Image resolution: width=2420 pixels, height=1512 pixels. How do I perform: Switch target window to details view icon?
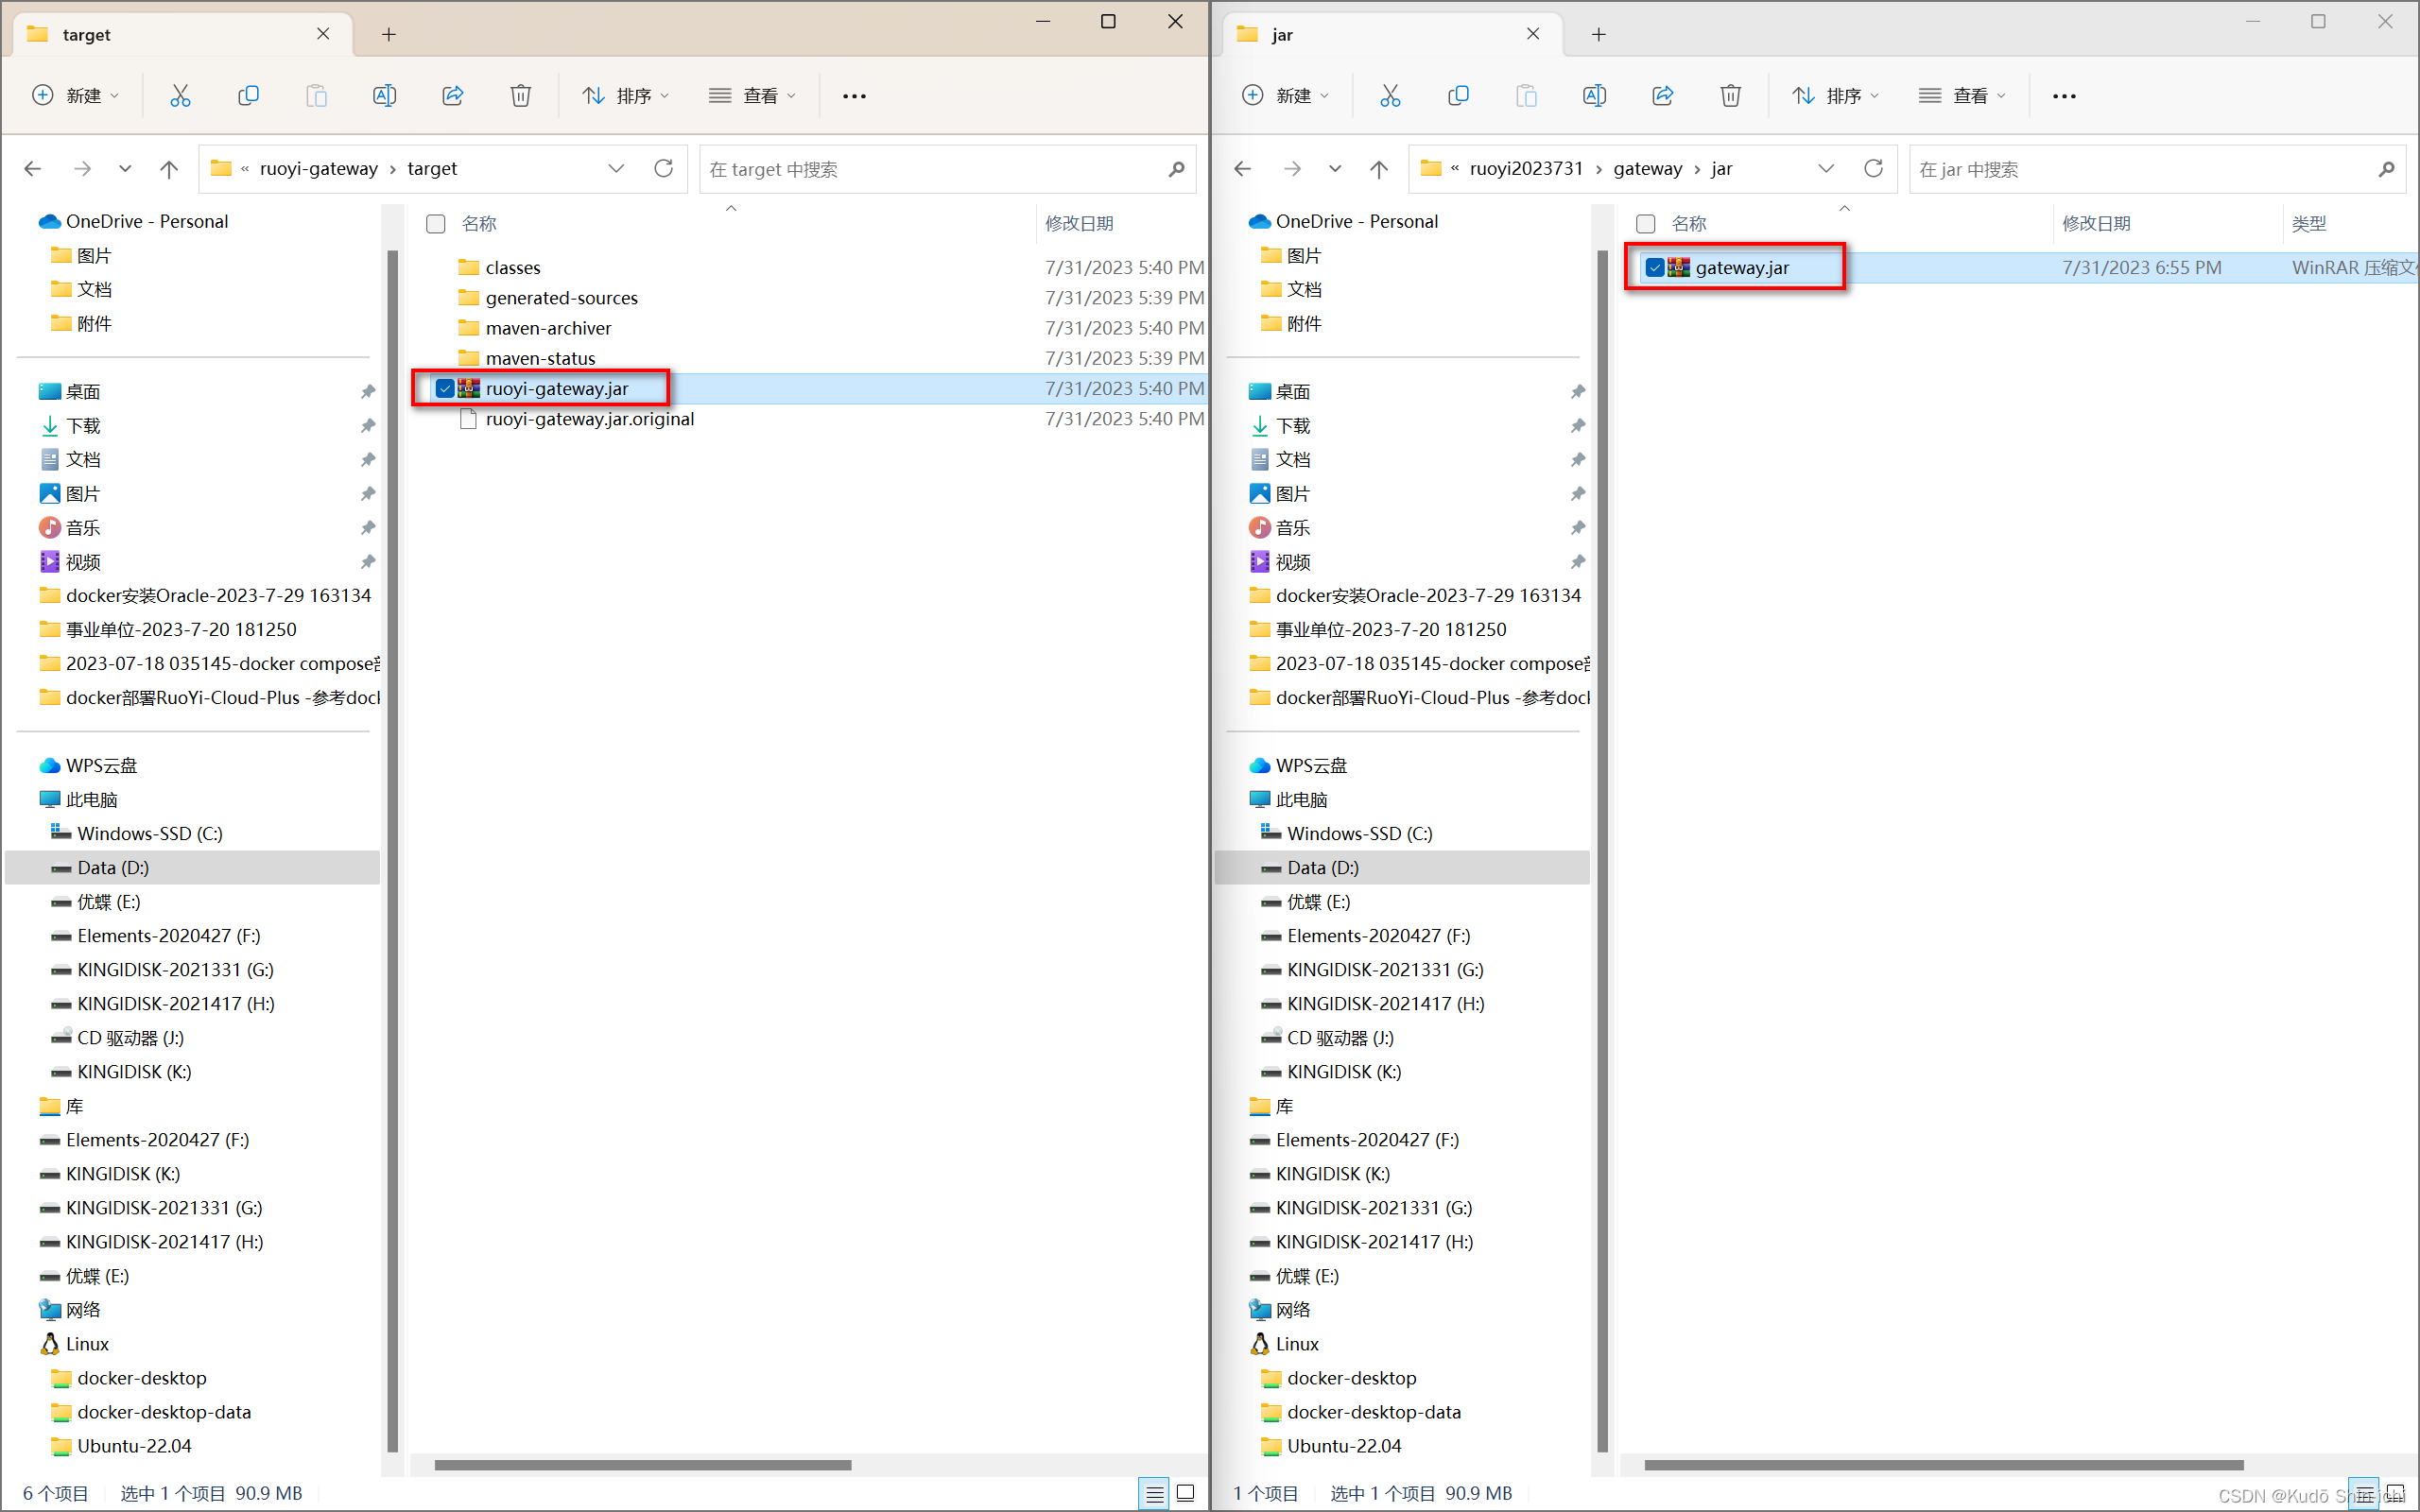pyautogui.click(x=1154, y=1494)
